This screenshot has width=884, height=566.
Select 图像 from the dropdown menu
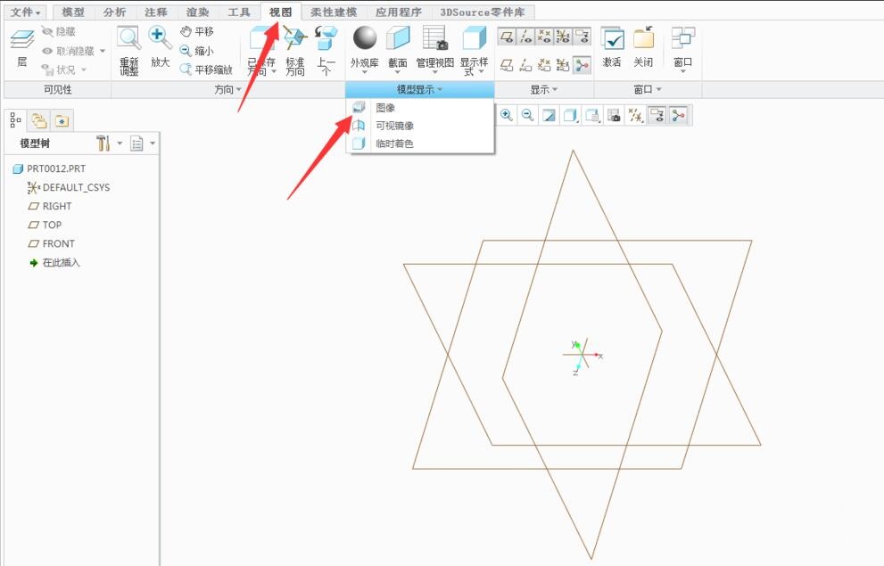(x=385, y=107)
